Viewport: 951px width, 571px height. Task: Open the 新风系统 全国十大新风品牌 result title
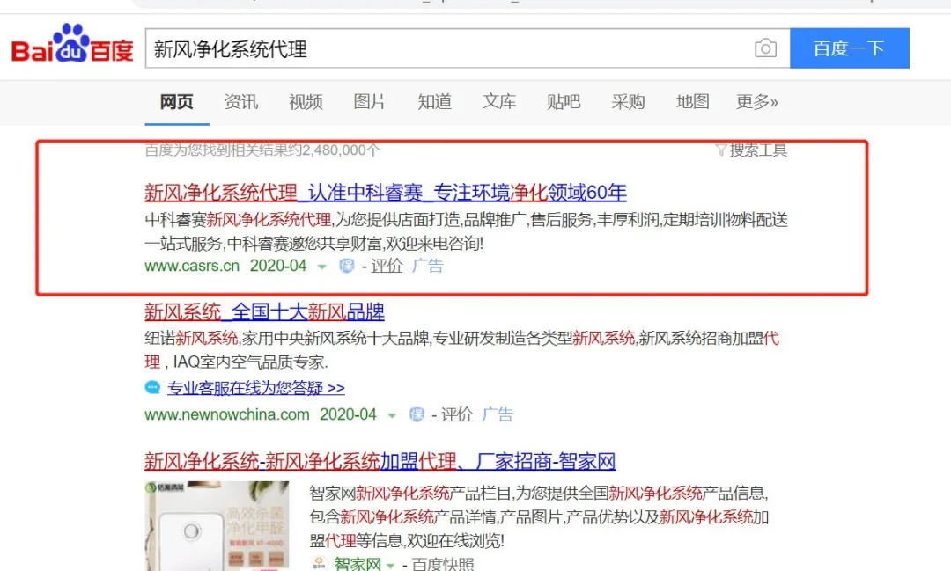pos(264,312)
